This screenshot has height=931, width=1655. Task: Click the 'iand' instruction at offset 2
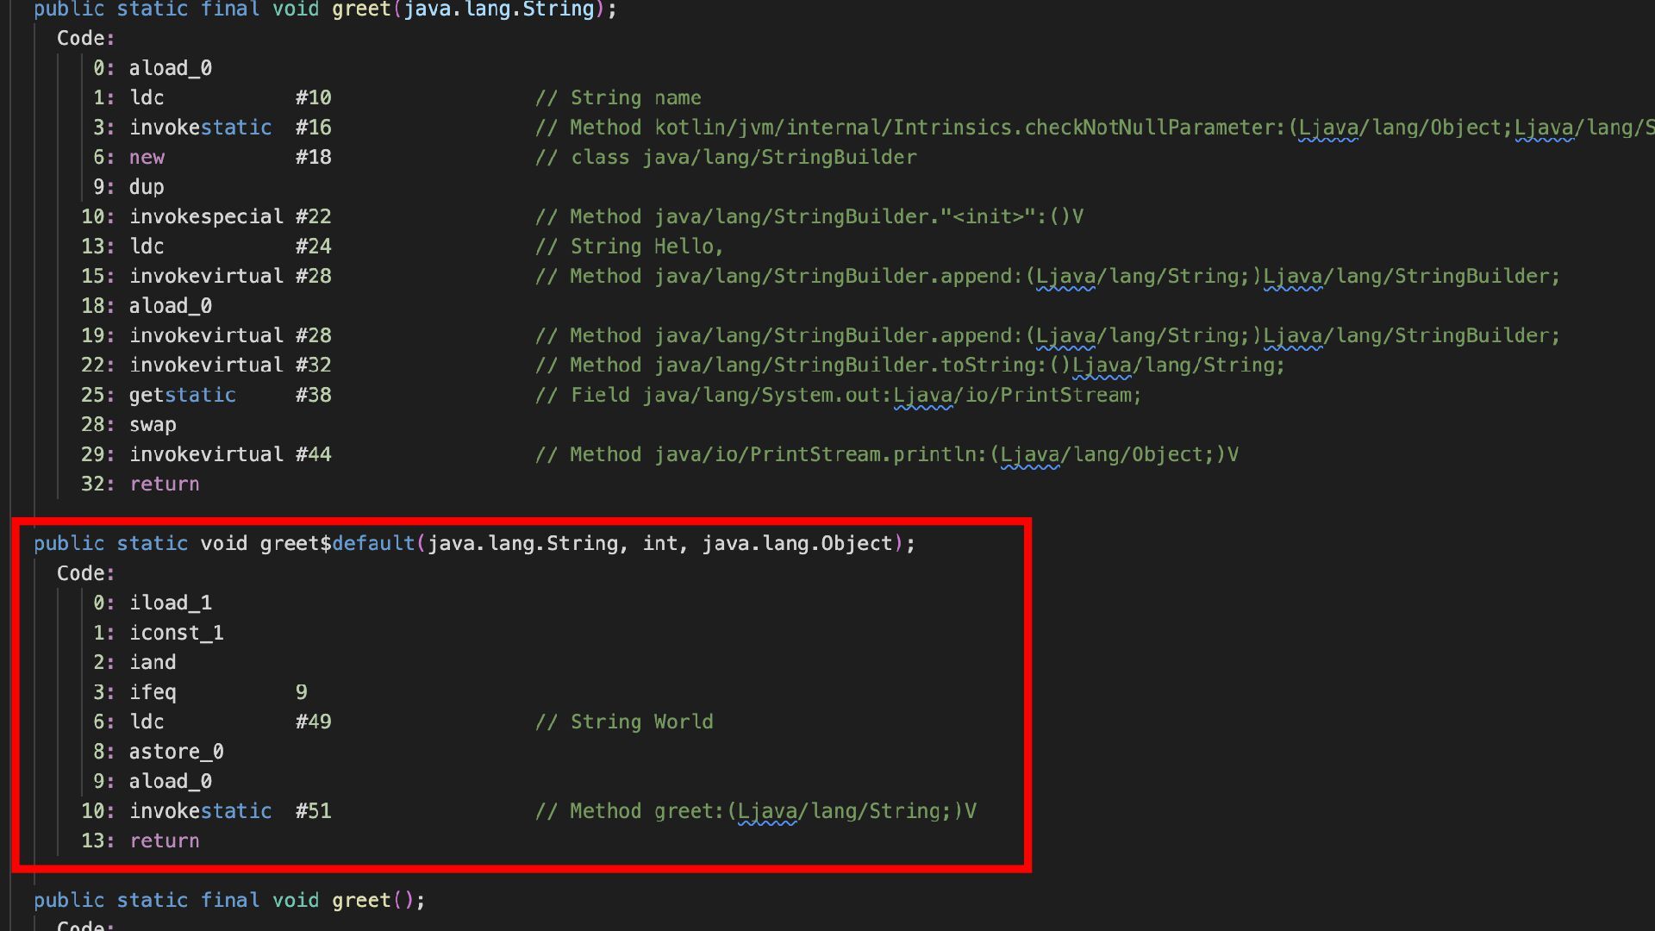(153, 662)
